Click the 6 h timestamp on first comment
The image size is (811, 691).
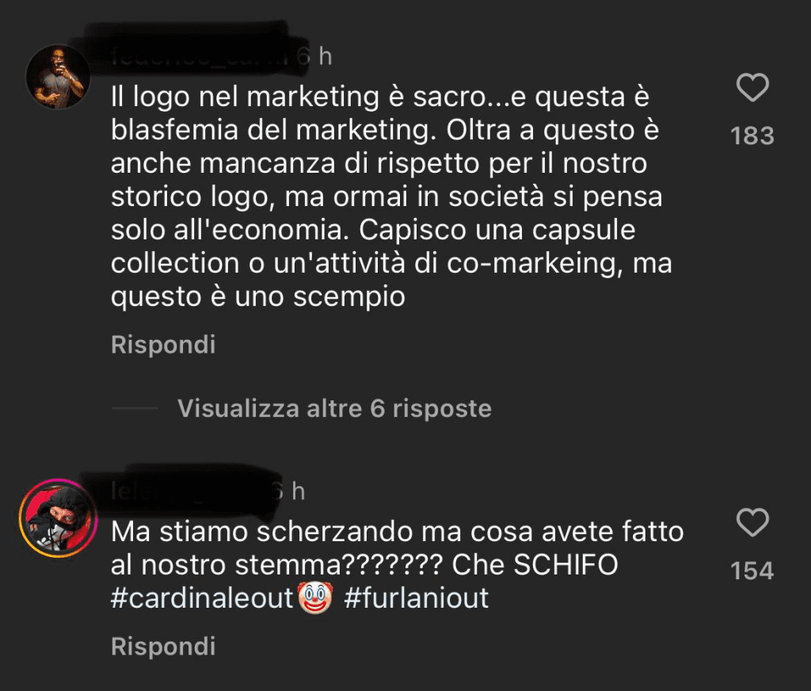click(x=315, y=56)
